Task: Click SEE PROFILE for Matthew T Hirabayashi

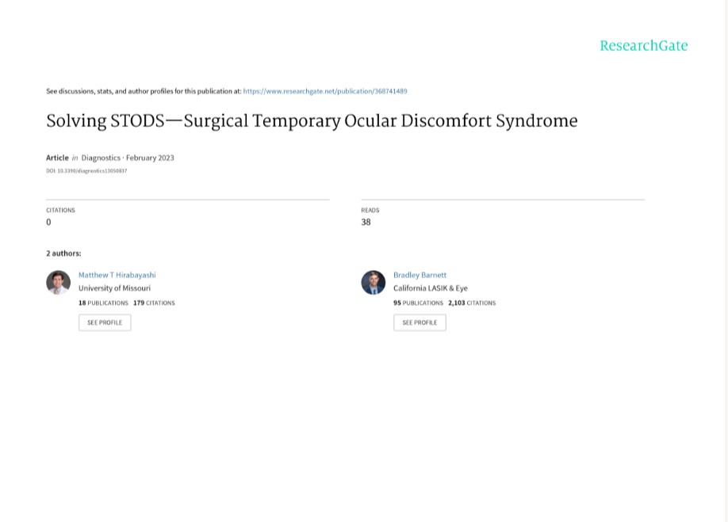Action: click(104, 322)
